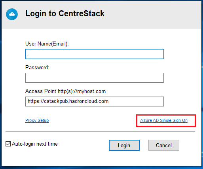Focus the User Name(Email) text box
This screenshot has height=169, width=203.
95,54
